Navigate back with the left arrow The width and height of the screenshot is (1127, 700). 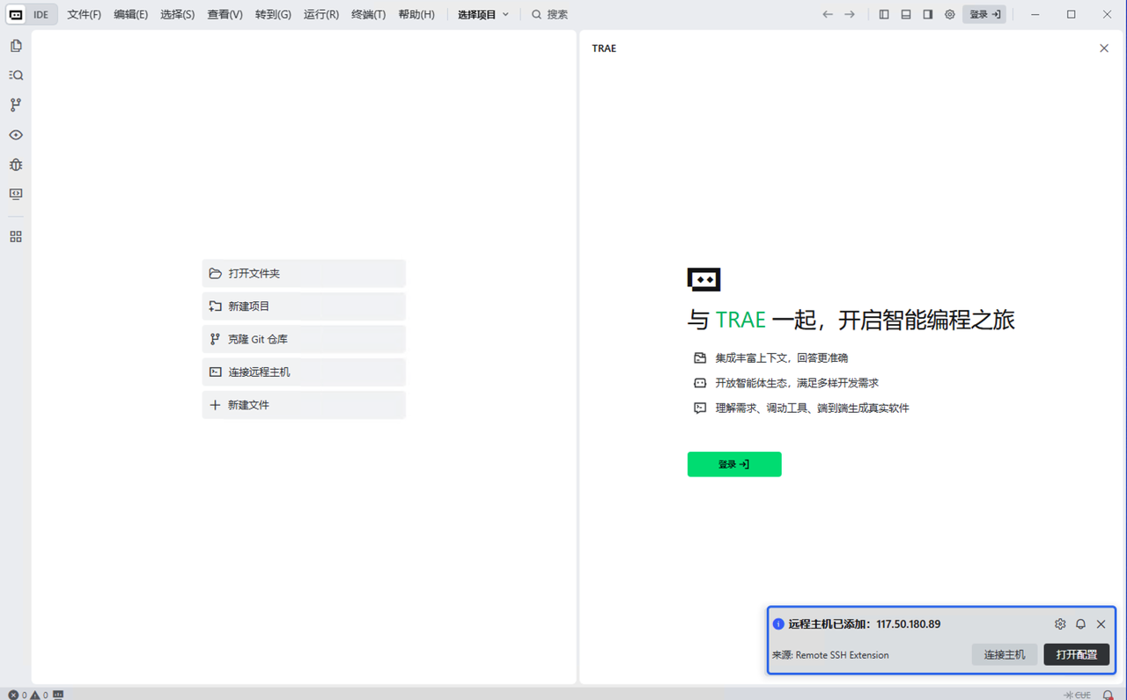pos(828,14)
